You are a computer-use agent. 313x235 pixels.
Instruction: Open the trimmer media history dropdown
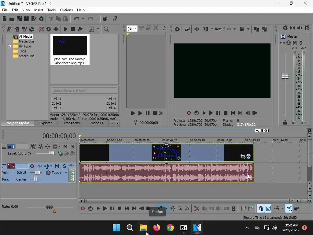(x=132, y=29)
